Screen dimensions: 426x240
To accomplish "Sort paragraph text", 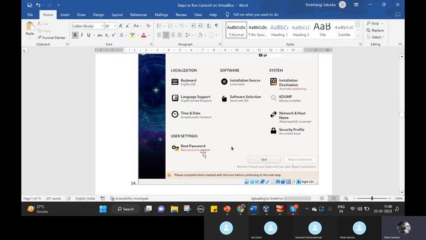I will (208, 26).
